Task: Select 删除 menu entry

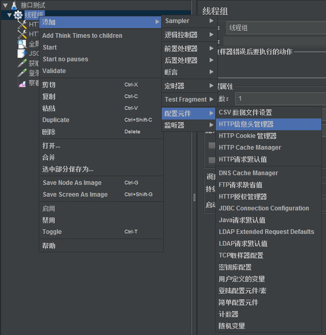Action: (x=101, y=132)
